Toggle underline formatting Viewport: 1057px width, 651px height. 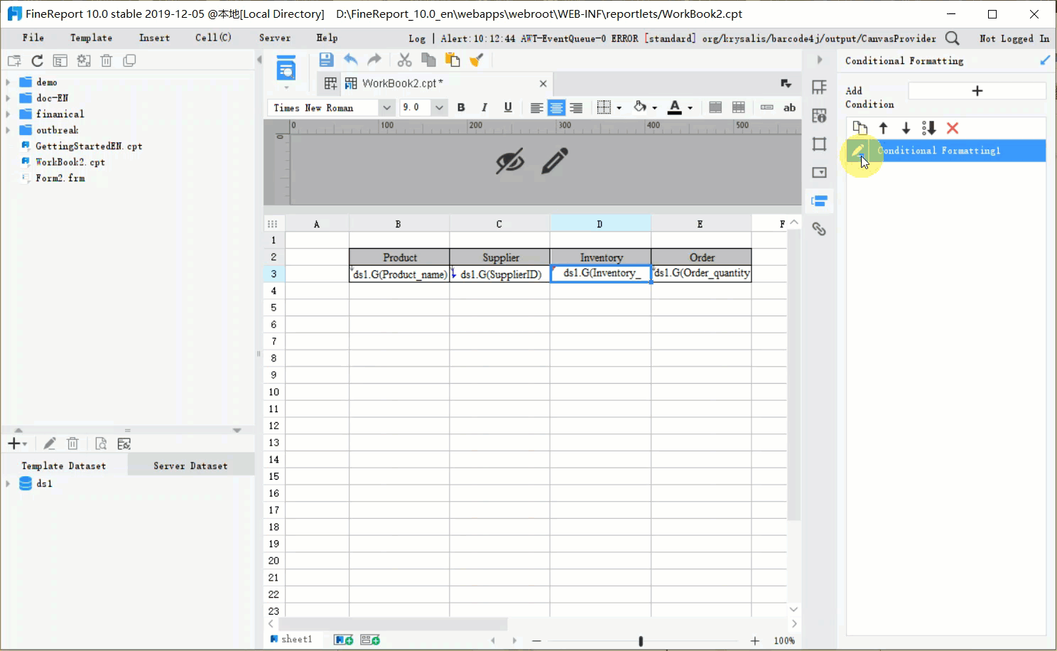[508, 107]
